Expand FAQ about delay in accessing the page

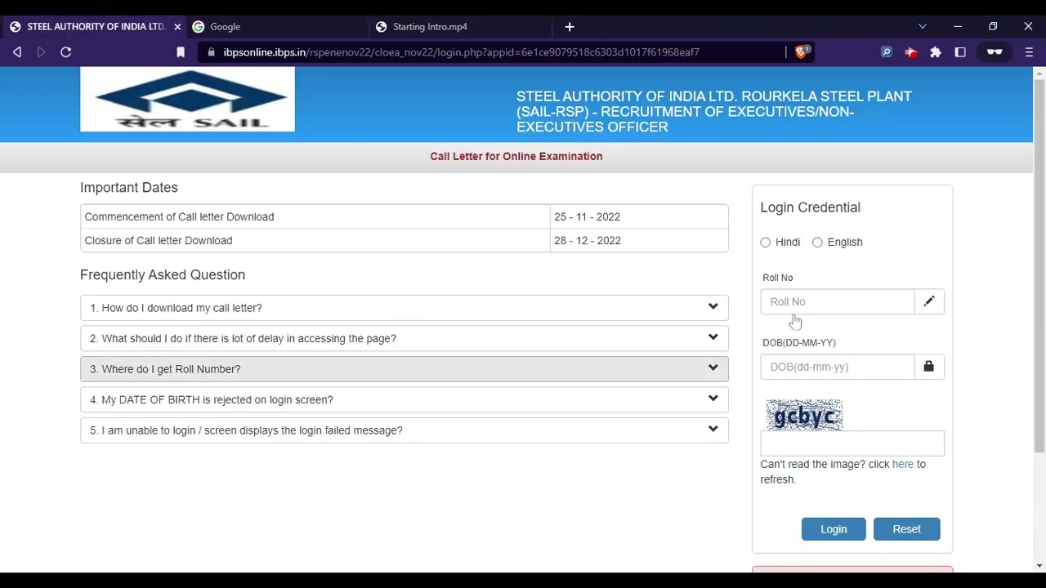click(405, 338)
